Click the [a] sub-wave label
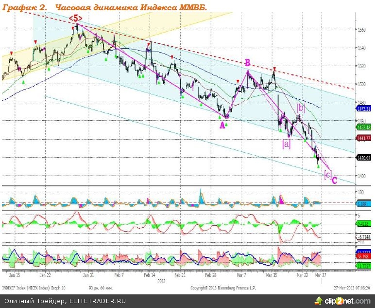 [x=286, y=144]
